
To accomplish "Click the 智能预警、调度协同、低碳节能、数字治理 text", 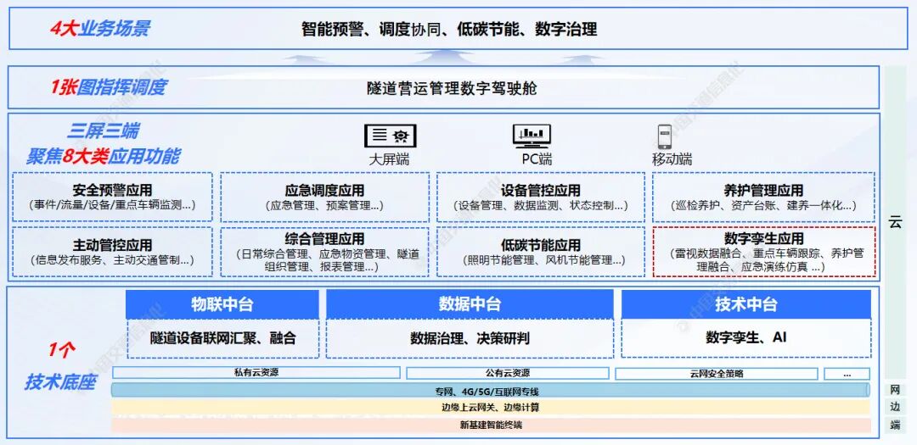I will coord(449,29).
